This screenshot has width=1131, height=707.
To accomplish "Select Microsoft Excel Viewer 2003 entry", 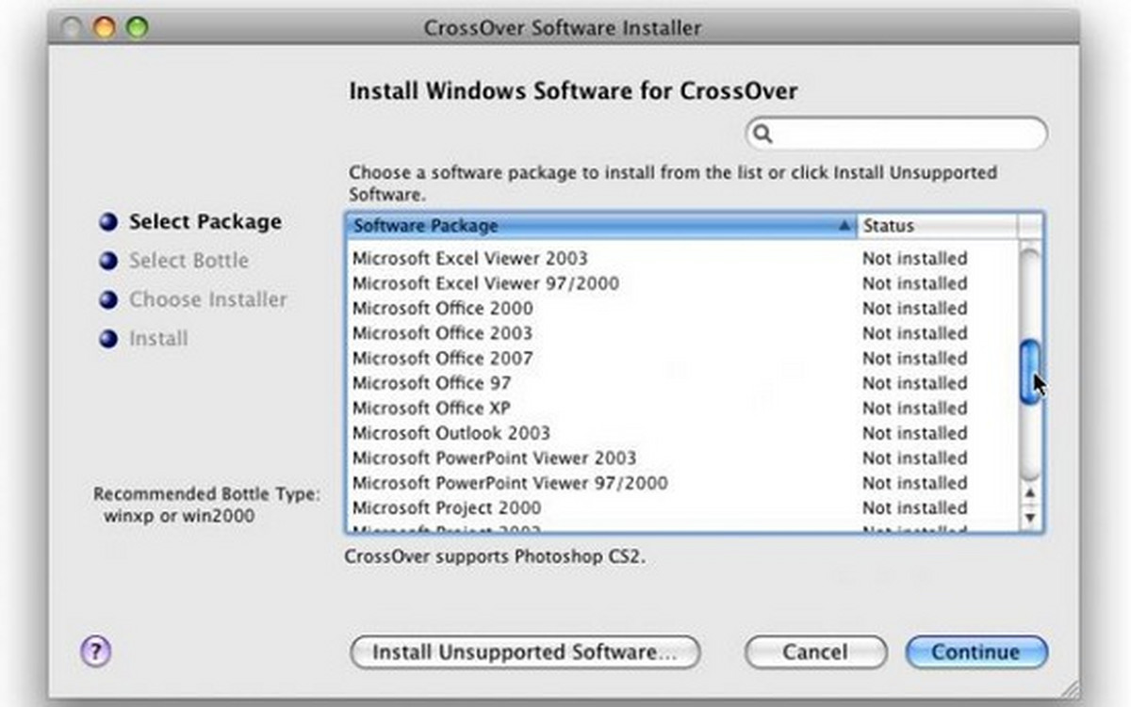I will pos(469,258).
